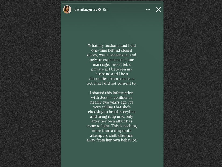
Task: Click 'one-time behind closed doors' line
Action: point(112,50)
